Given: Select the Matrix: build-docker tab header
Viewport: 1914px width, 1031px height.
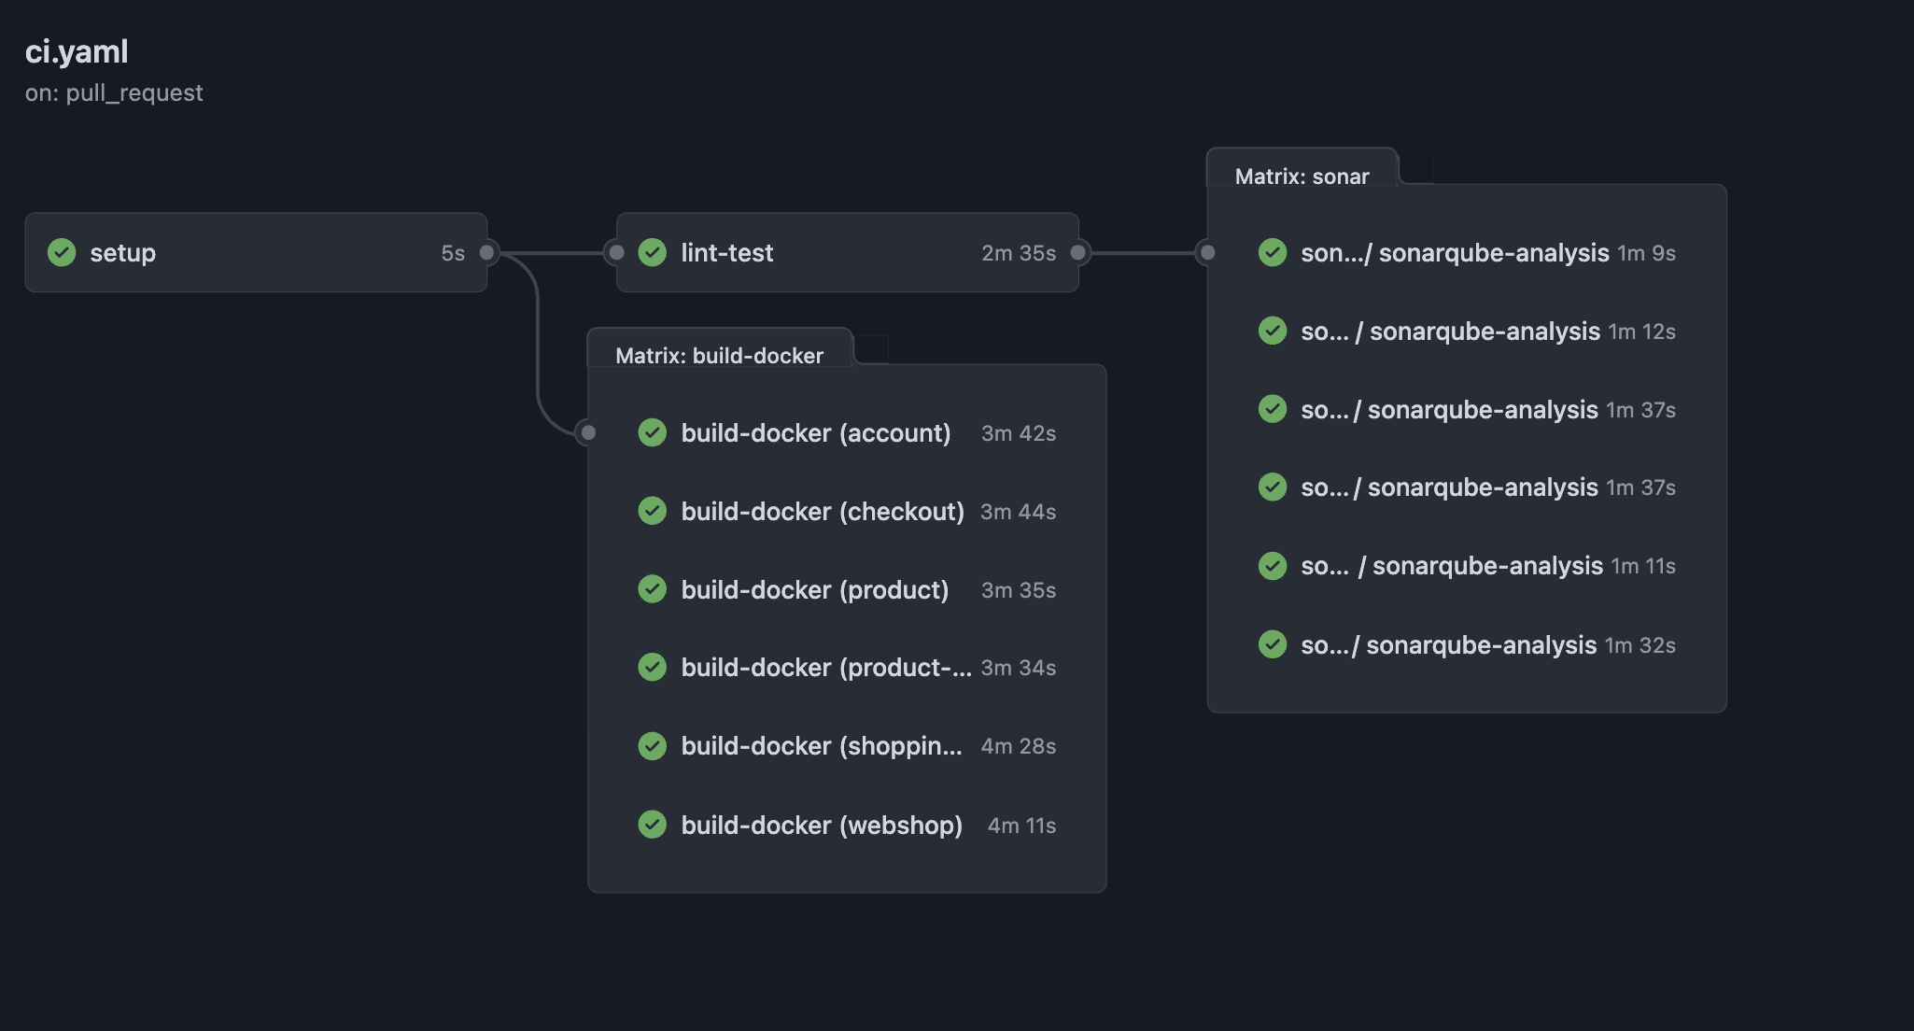Looking at the screenshot, I should click(x=719, y=355).
